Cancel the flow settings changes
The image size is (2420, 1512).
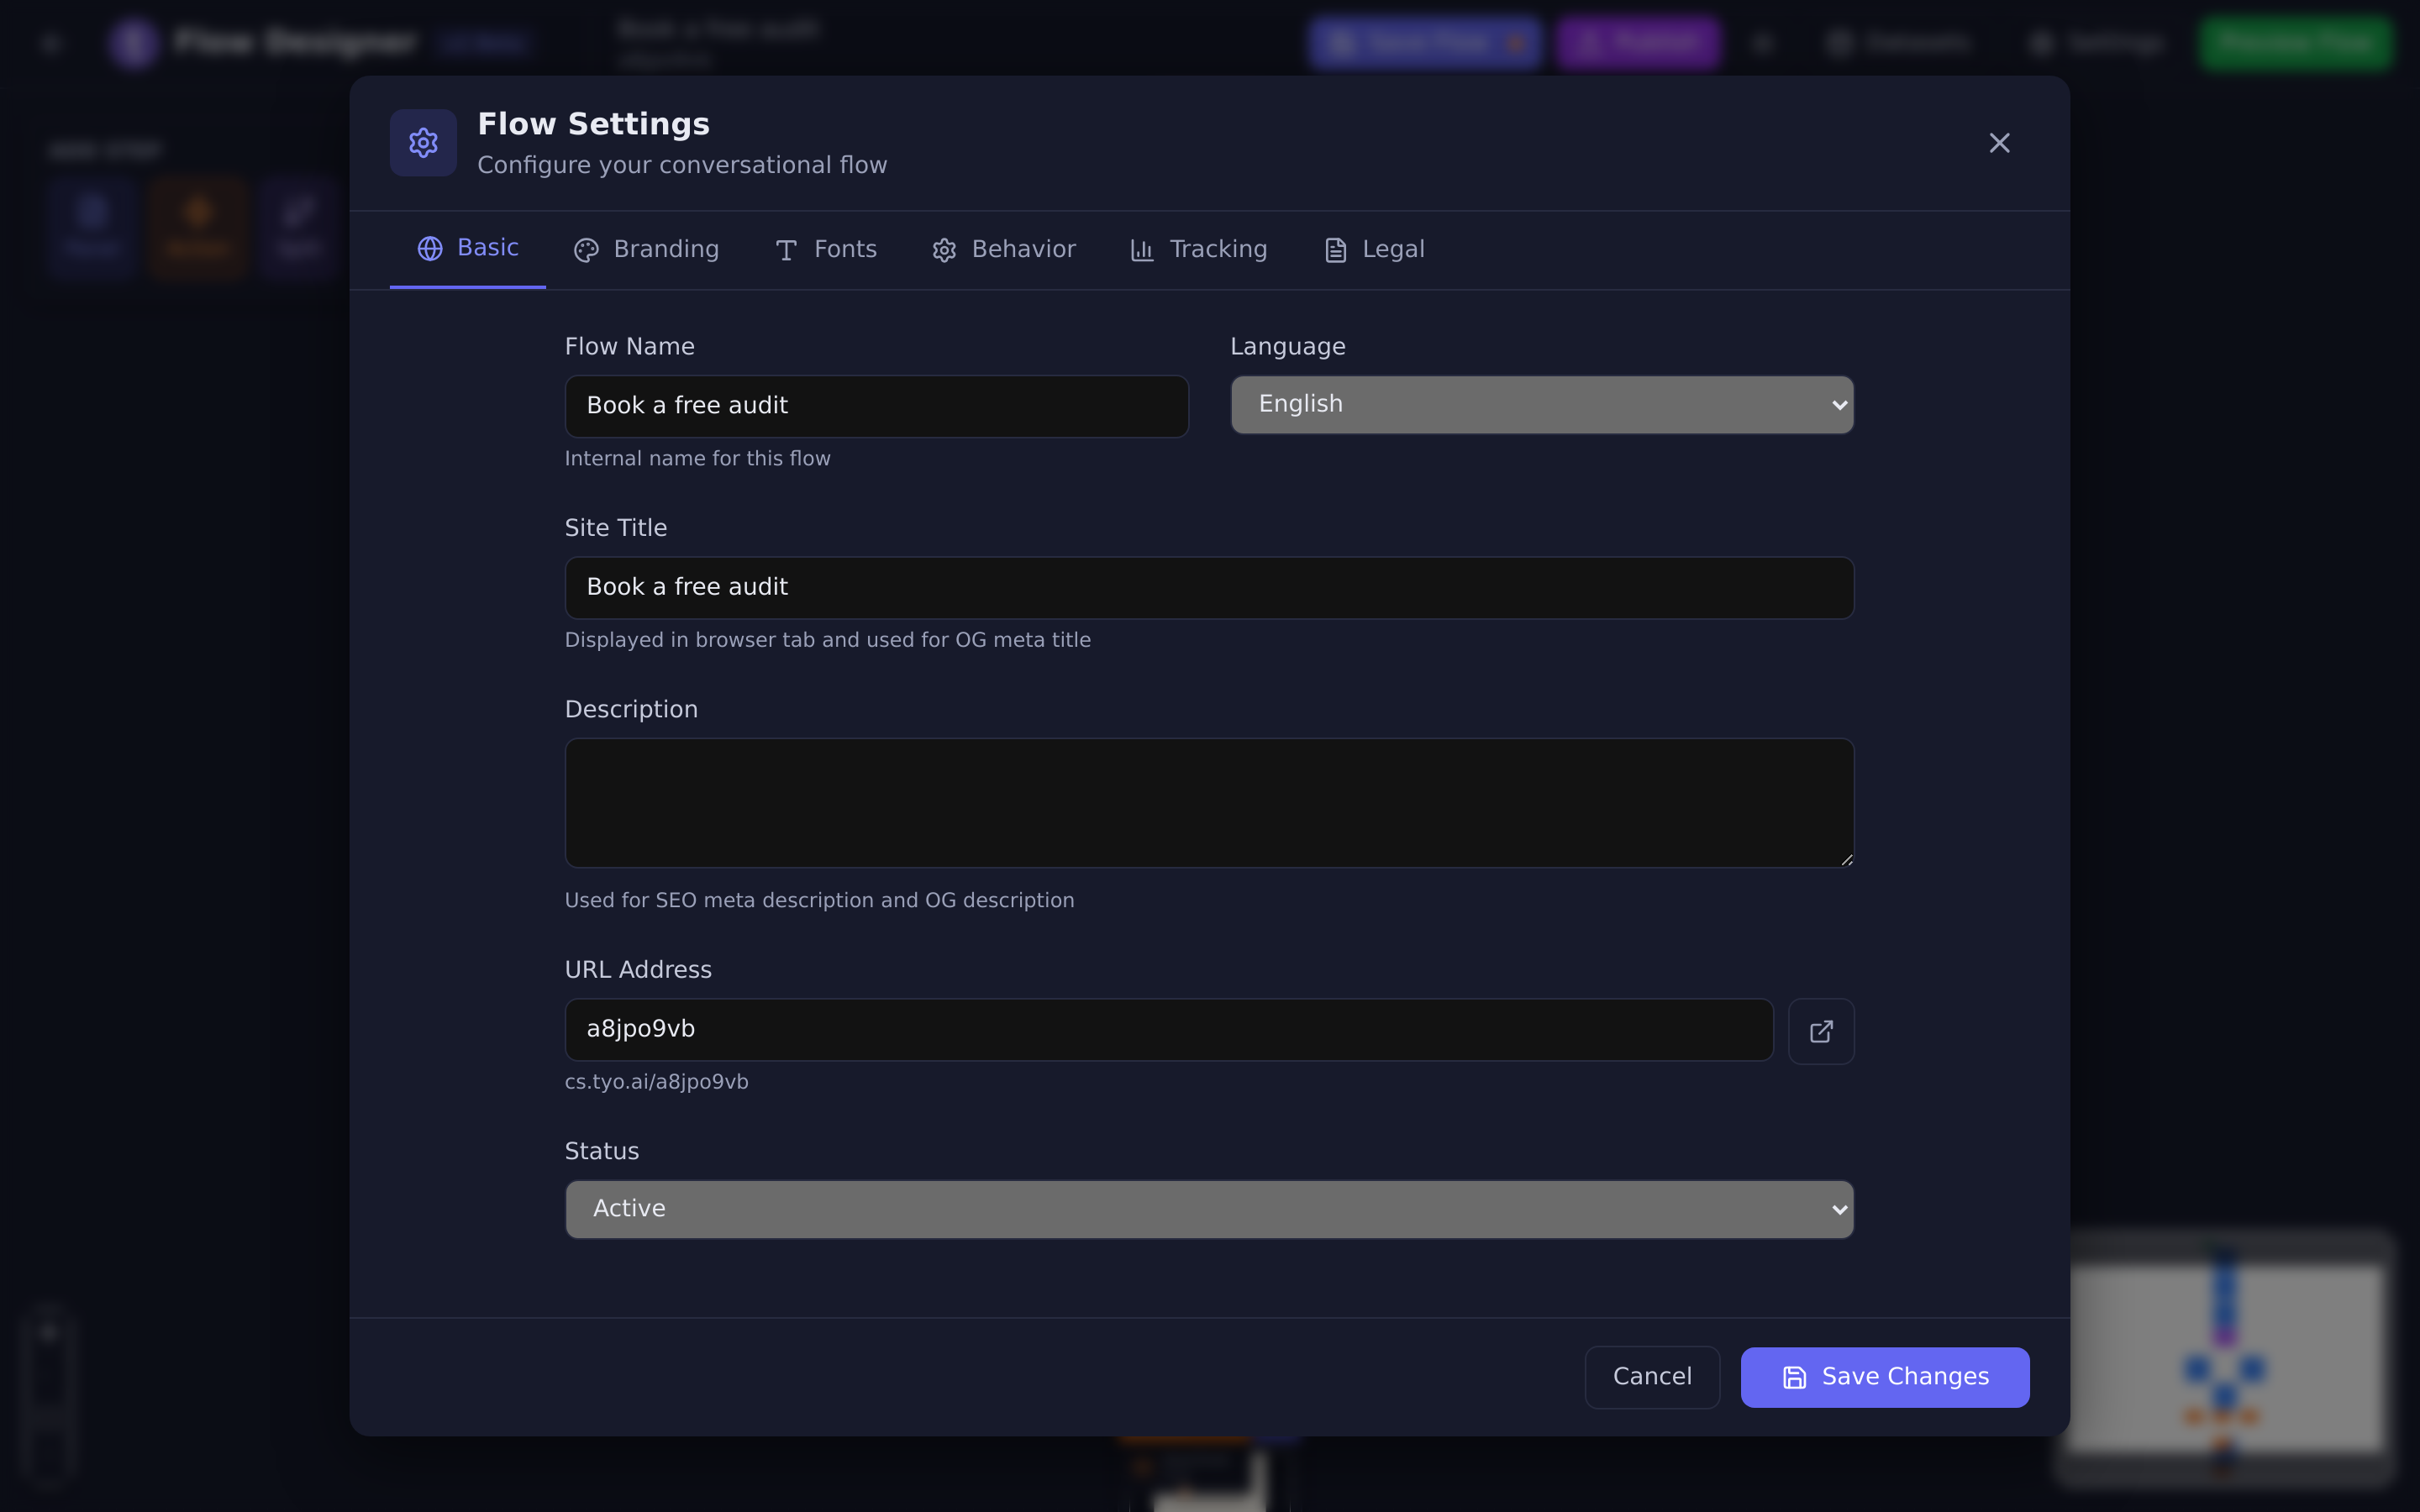1652,1377
